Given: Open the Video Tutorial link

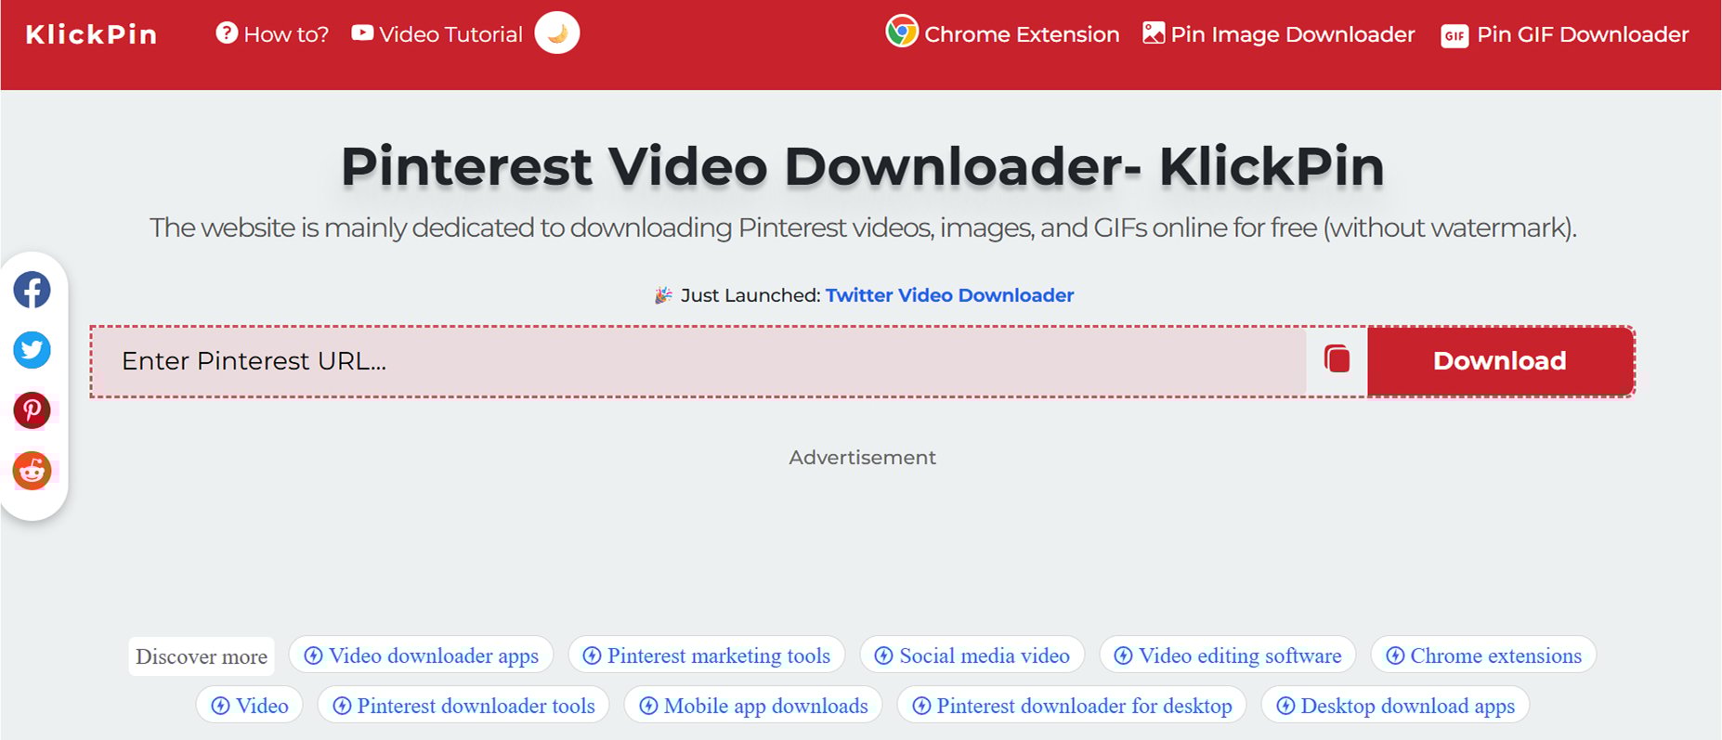Looking at the screenshot, I should pyautogui.click(x=437, y=34).
